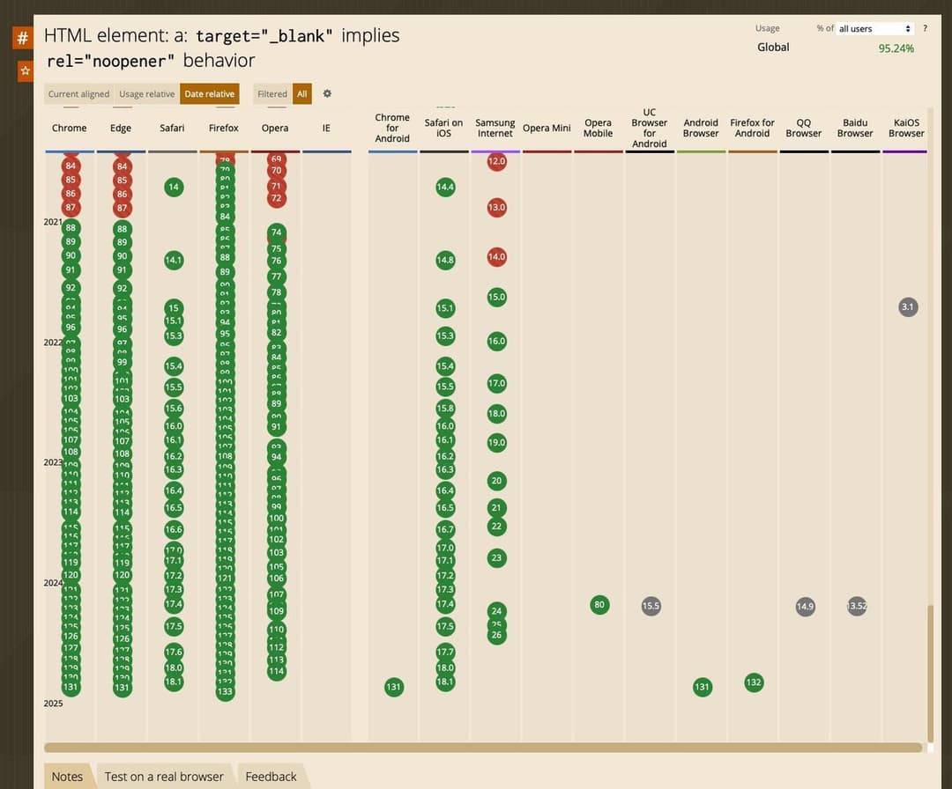Click the Firefox for Android column header
Screen dimensions: 952x789
(752, 128)
